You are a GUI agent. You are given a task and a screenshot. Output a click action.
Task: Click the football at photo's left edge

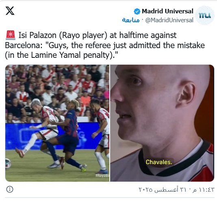point(8,164)
